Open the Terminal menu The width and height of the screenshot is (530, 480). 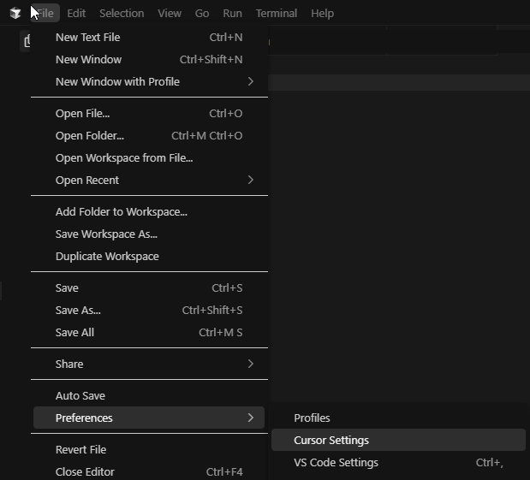point(276,14)
